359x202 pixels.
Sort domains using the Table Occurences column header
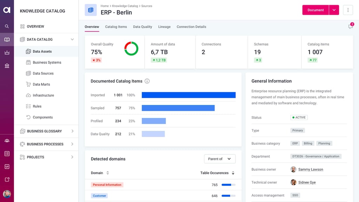[x=214, y=173]
